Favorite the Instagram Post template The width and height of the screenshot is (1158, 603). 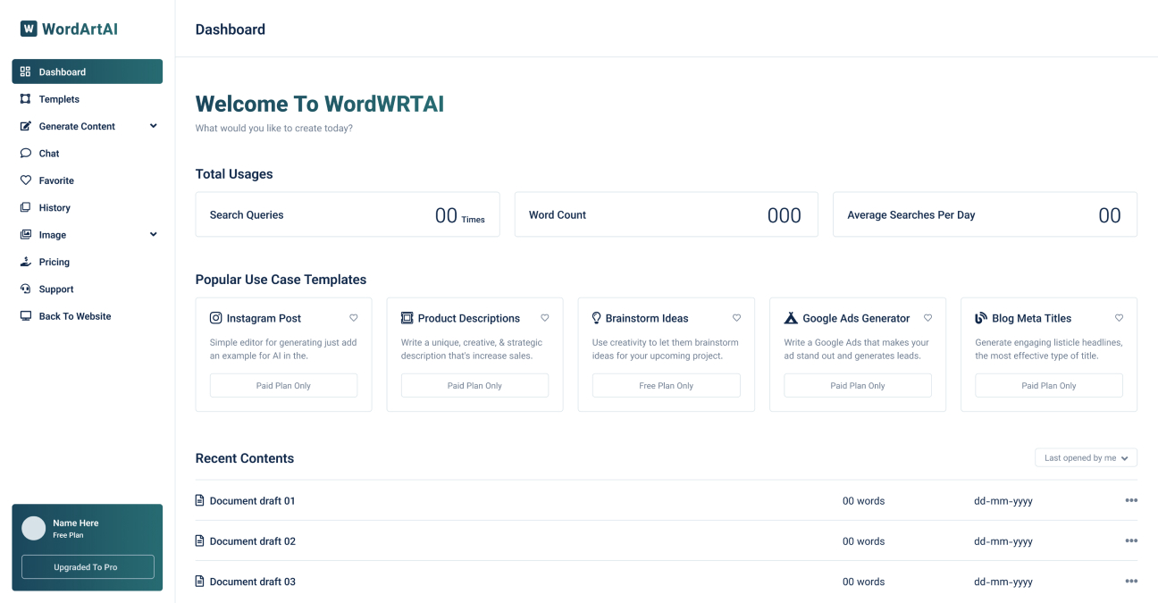pos(354,317)
